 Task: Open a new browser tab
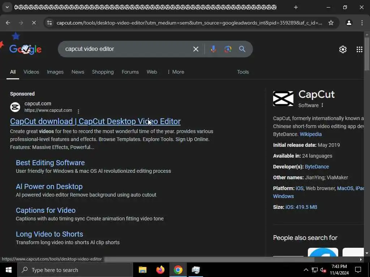coord(296,7)
